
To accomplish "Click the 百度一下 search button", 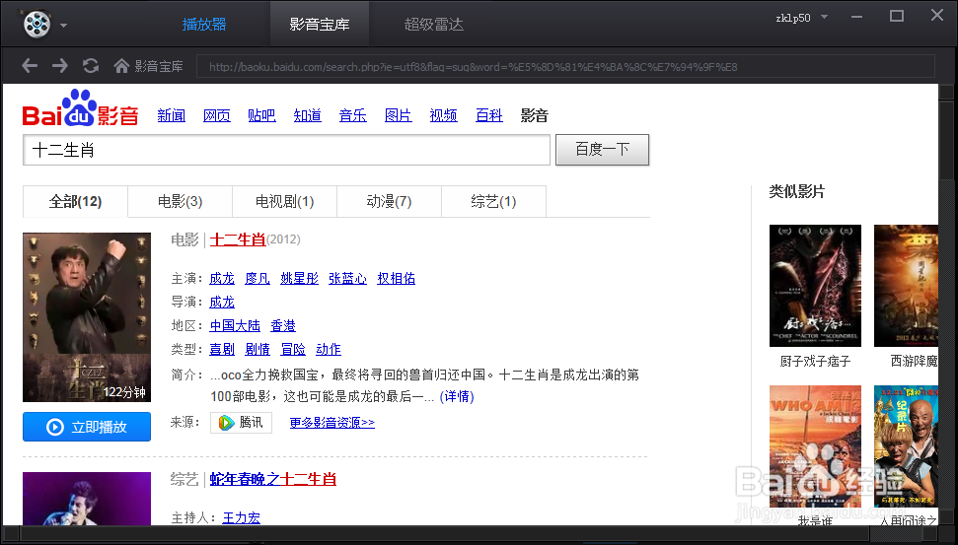I will point(602,150).
